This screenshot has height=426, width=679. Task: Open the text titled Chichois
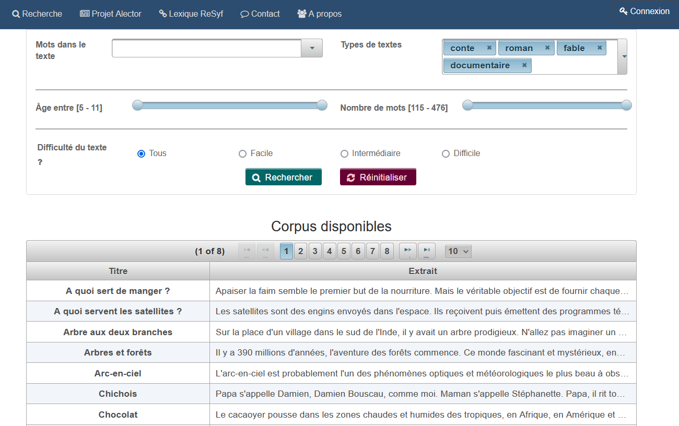tap(118, 394)
